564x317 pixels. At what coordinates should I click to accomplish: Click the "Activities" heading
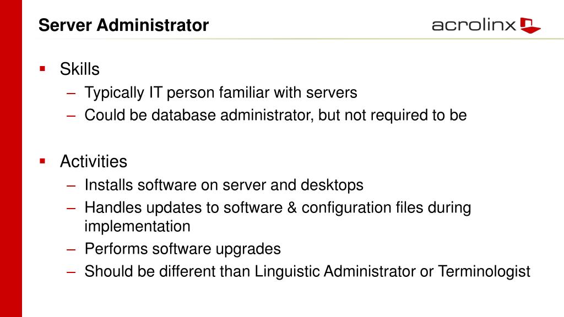pos(94,162)
